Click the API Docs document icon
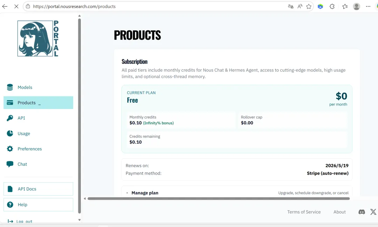Screen dimensions: 378x227 tap(10, 189)
